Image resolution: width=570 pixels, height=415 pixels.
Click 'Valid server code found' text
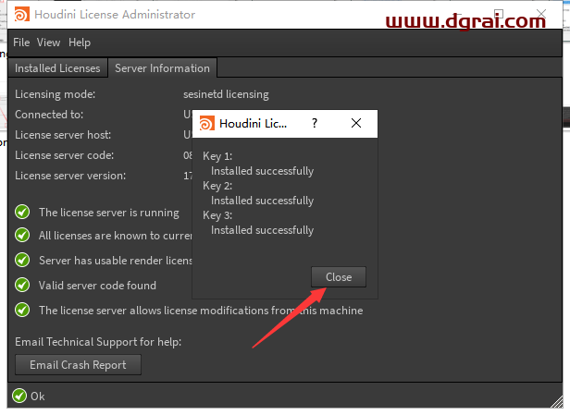click(97, 286)
